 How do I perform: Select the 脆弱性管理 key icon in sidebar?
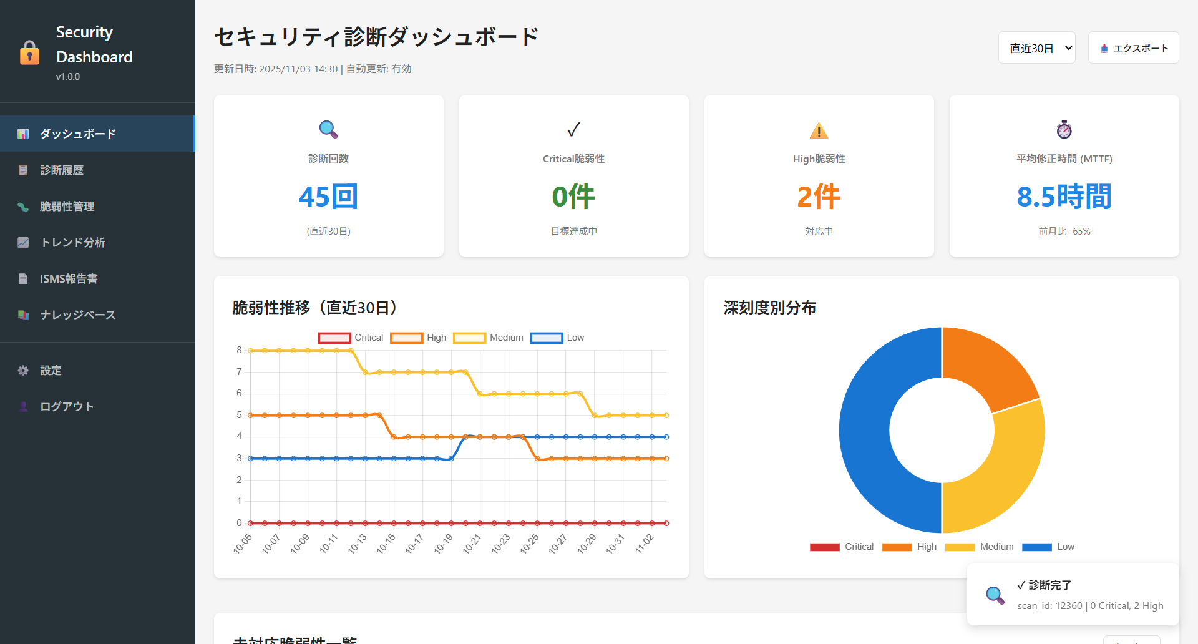pos(23,206)
